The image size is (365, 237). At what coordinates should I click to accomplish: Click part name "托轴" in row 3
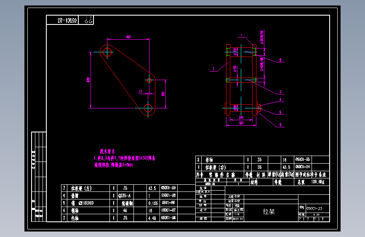tap(75, 218)
